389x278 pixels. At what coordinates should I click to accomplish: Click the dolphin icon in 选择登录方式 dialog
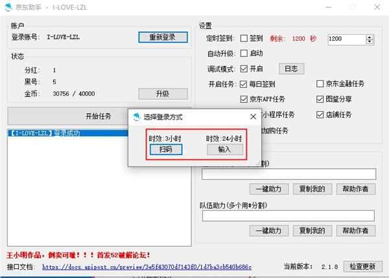(x=136, y=117)
